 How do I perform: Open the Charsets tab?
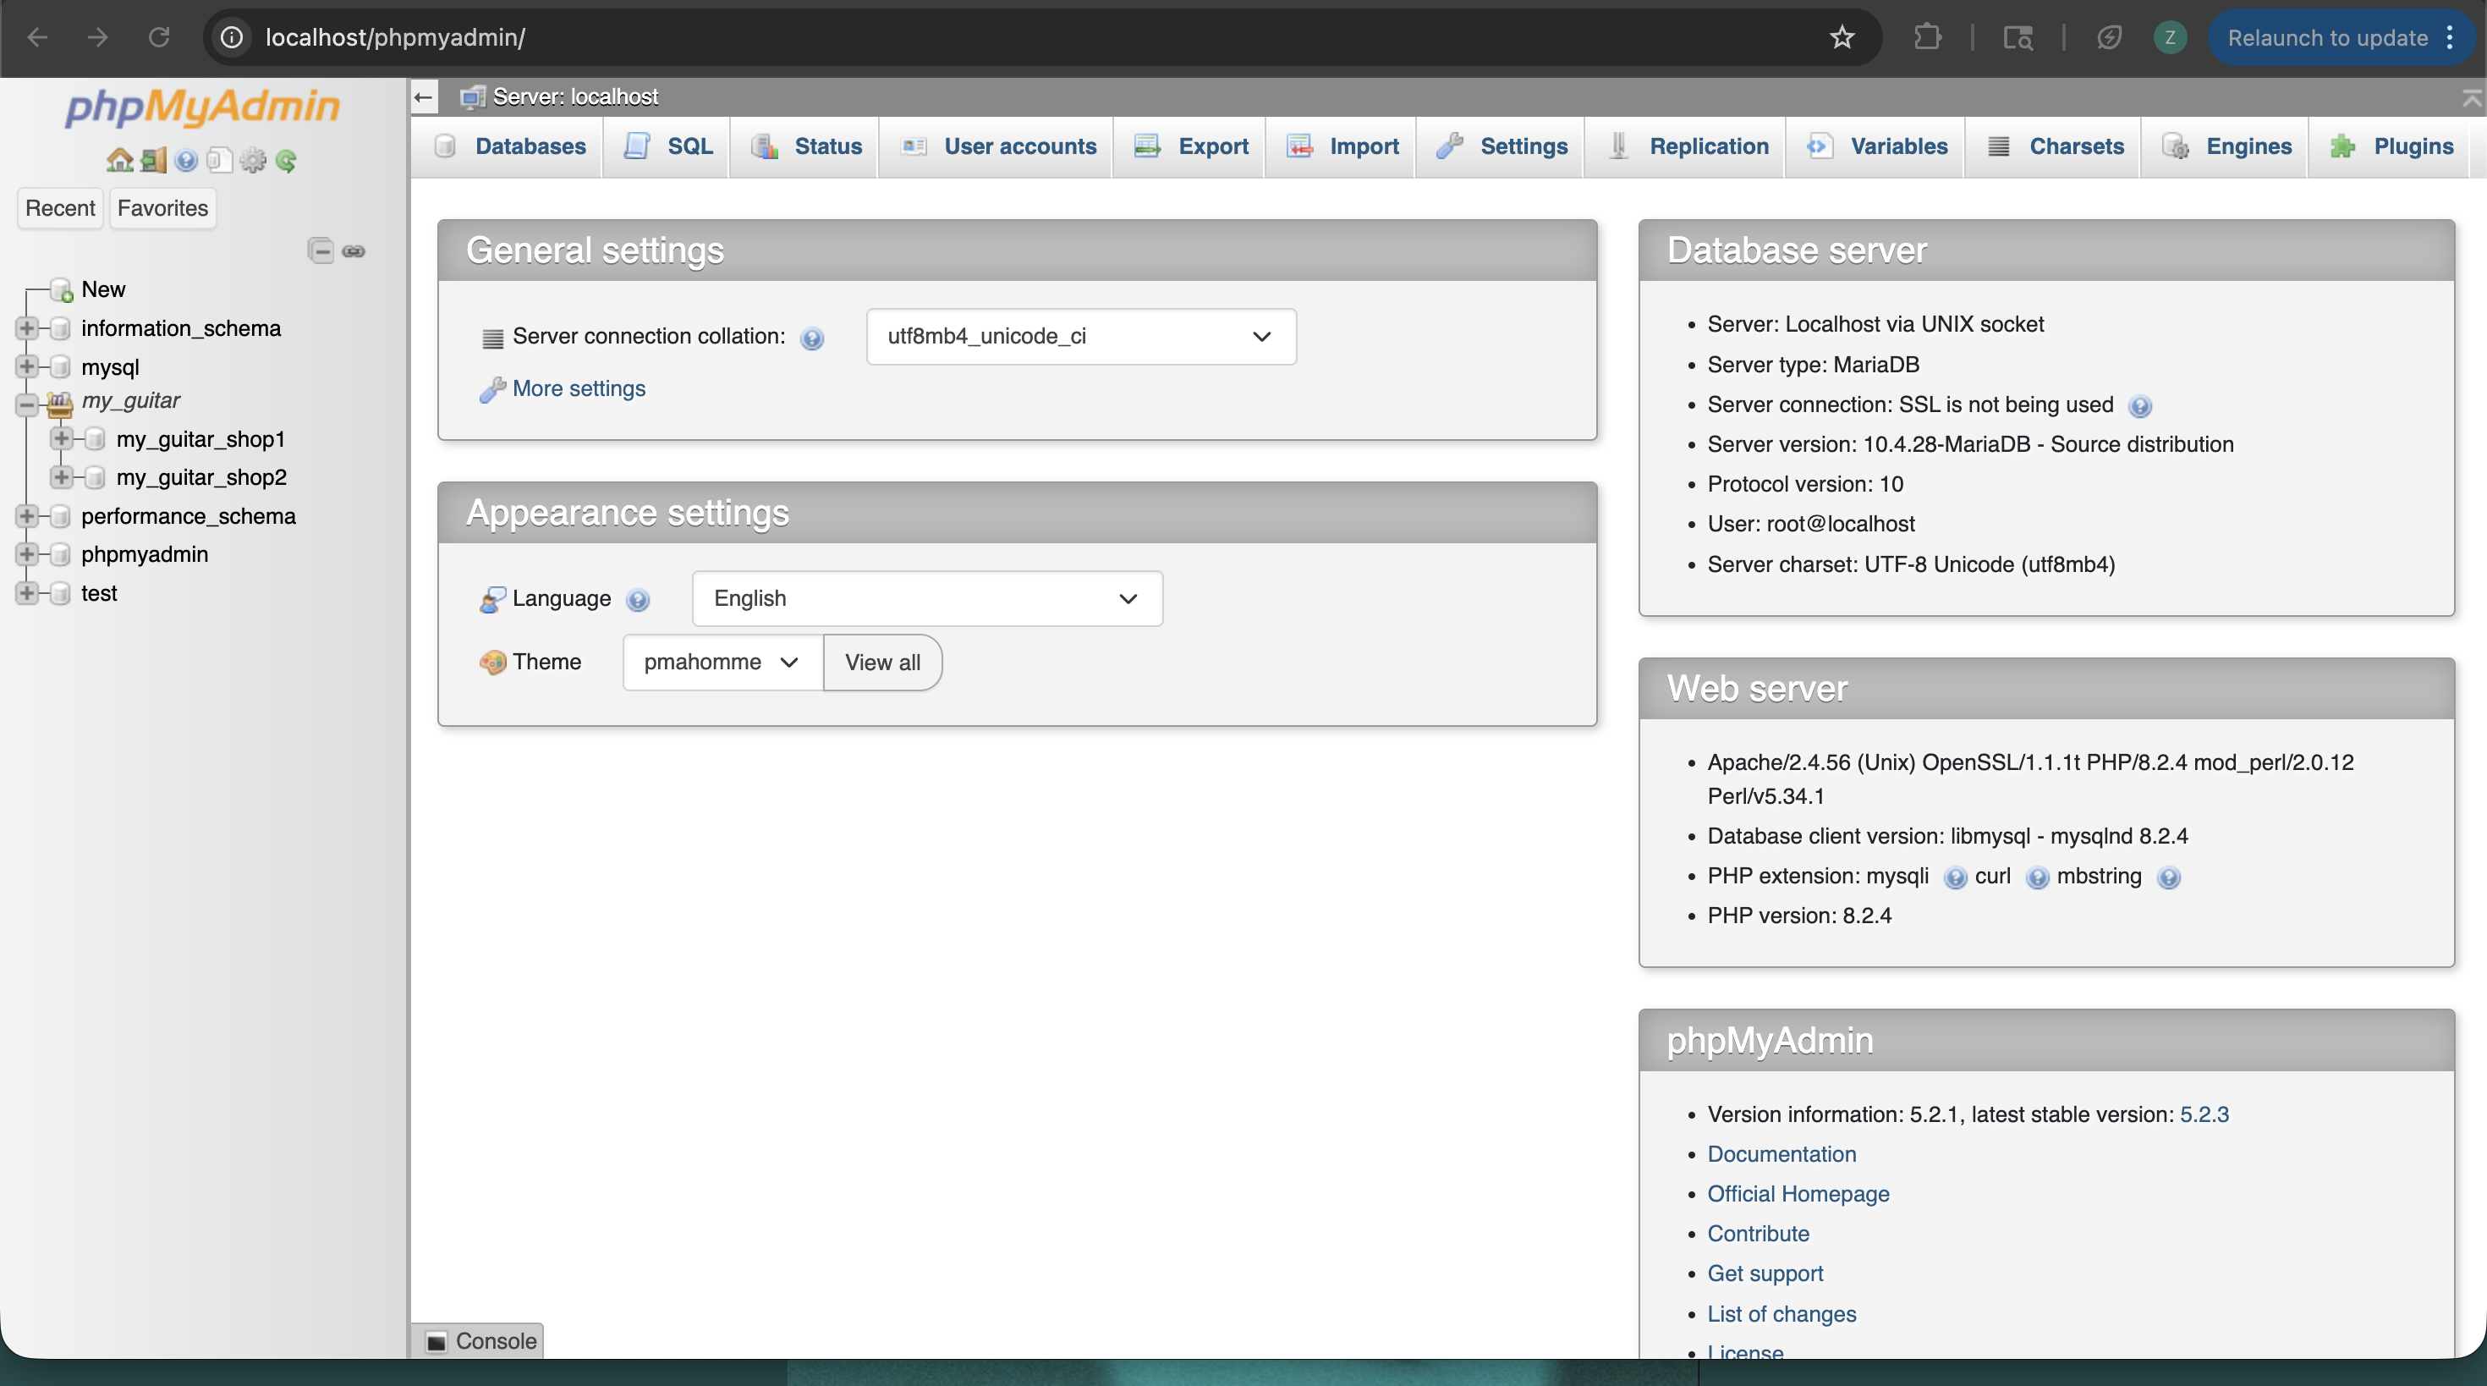2055,147
